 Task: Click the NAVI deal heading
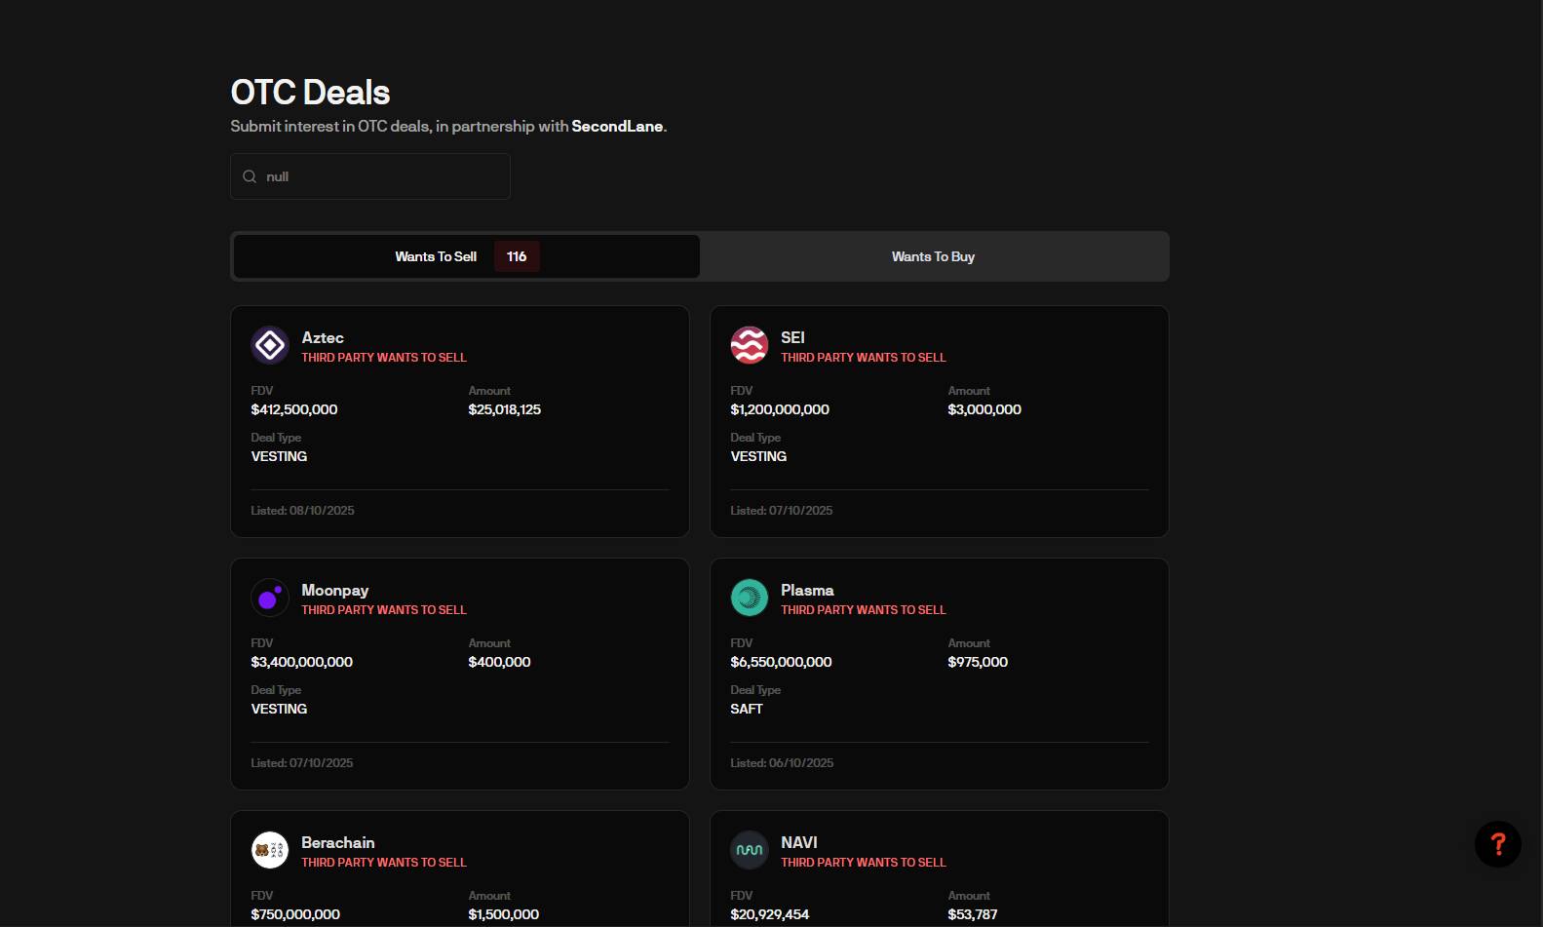pyautogui.click(x=798, y=842)
